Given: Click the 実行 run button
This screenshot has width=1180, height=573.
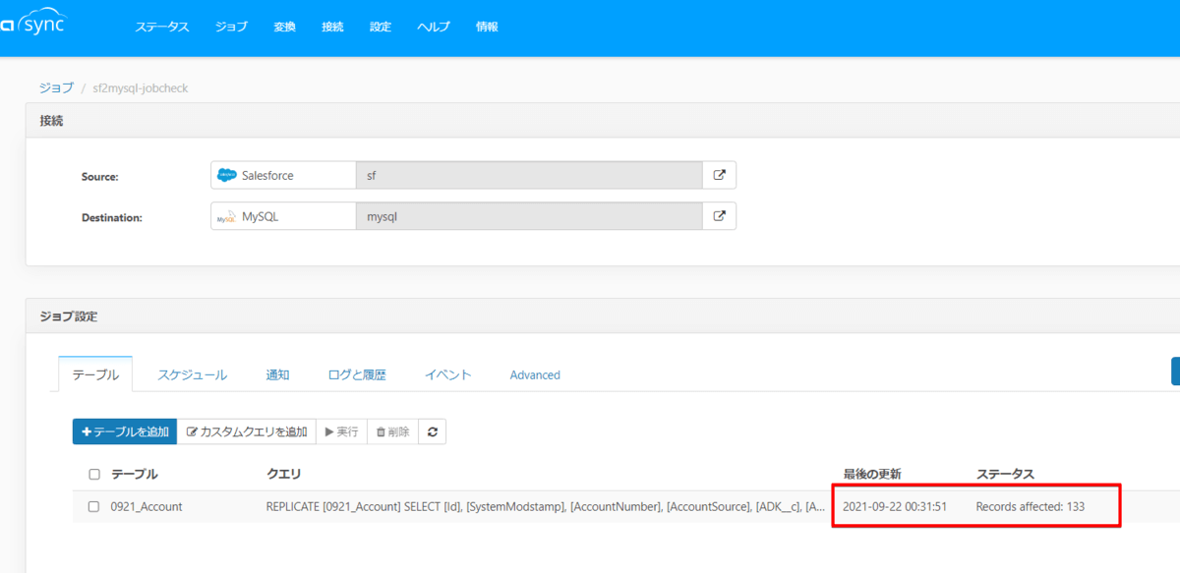Looking at the screenshot, I should click(341, 431).
